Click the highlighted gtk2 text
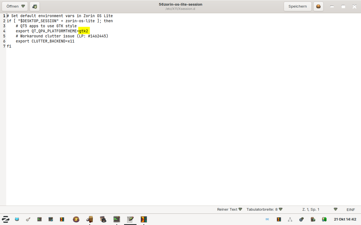 (84, 31)
